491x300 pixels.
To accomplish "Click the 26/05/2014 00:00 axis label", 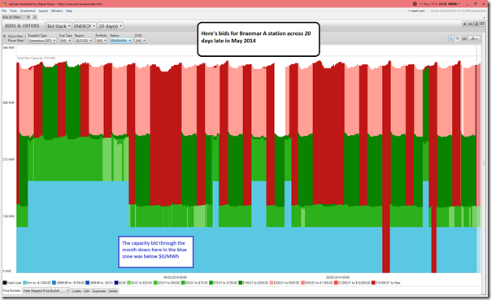I will click(x=337, y=277).
